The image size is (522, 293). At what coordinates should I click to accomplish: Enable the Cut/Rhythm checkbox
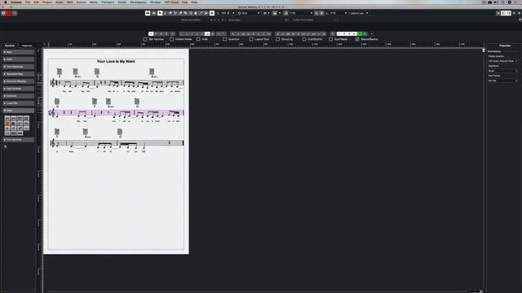[x=304, y=39]
